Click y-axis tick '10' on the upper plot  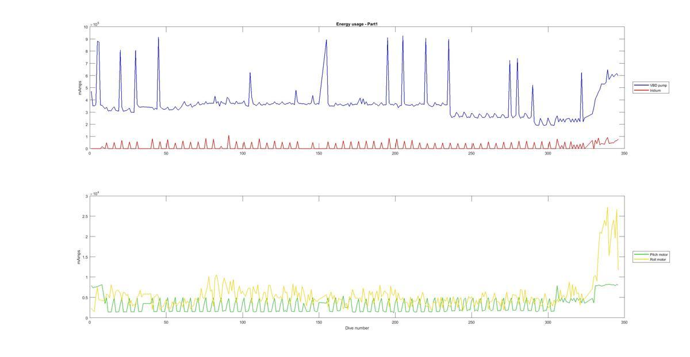86,27
